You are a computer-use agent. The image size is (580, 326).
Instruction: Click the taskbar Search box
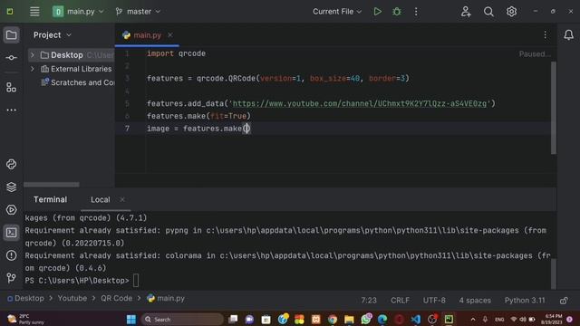point(182,320)
